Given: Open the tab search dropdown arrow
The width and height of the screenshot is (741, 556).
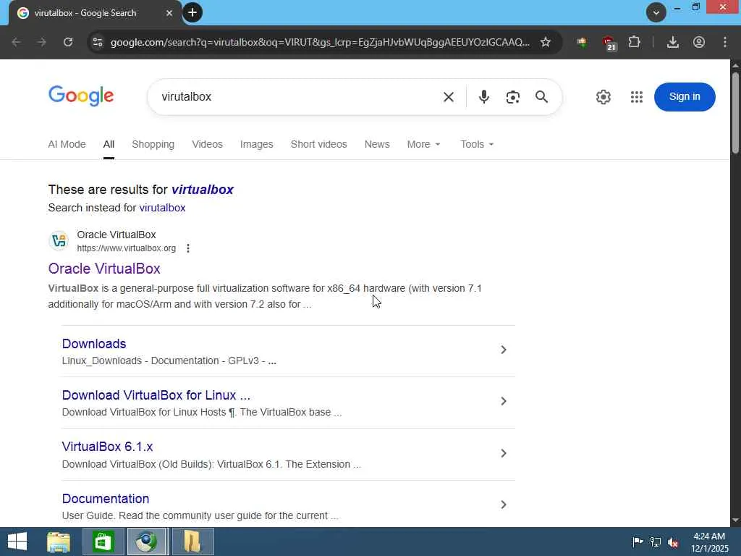Looking at the screenshot, I should click(656, 13).
